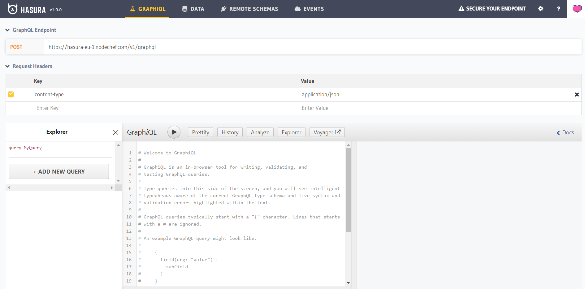Click the GraphiQL title text
This screenshot has width=585, height=289.
coord(142,132)
